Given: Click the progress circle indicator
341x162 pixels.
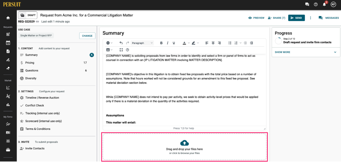Looking at the screenshot, I should point(279,41).
